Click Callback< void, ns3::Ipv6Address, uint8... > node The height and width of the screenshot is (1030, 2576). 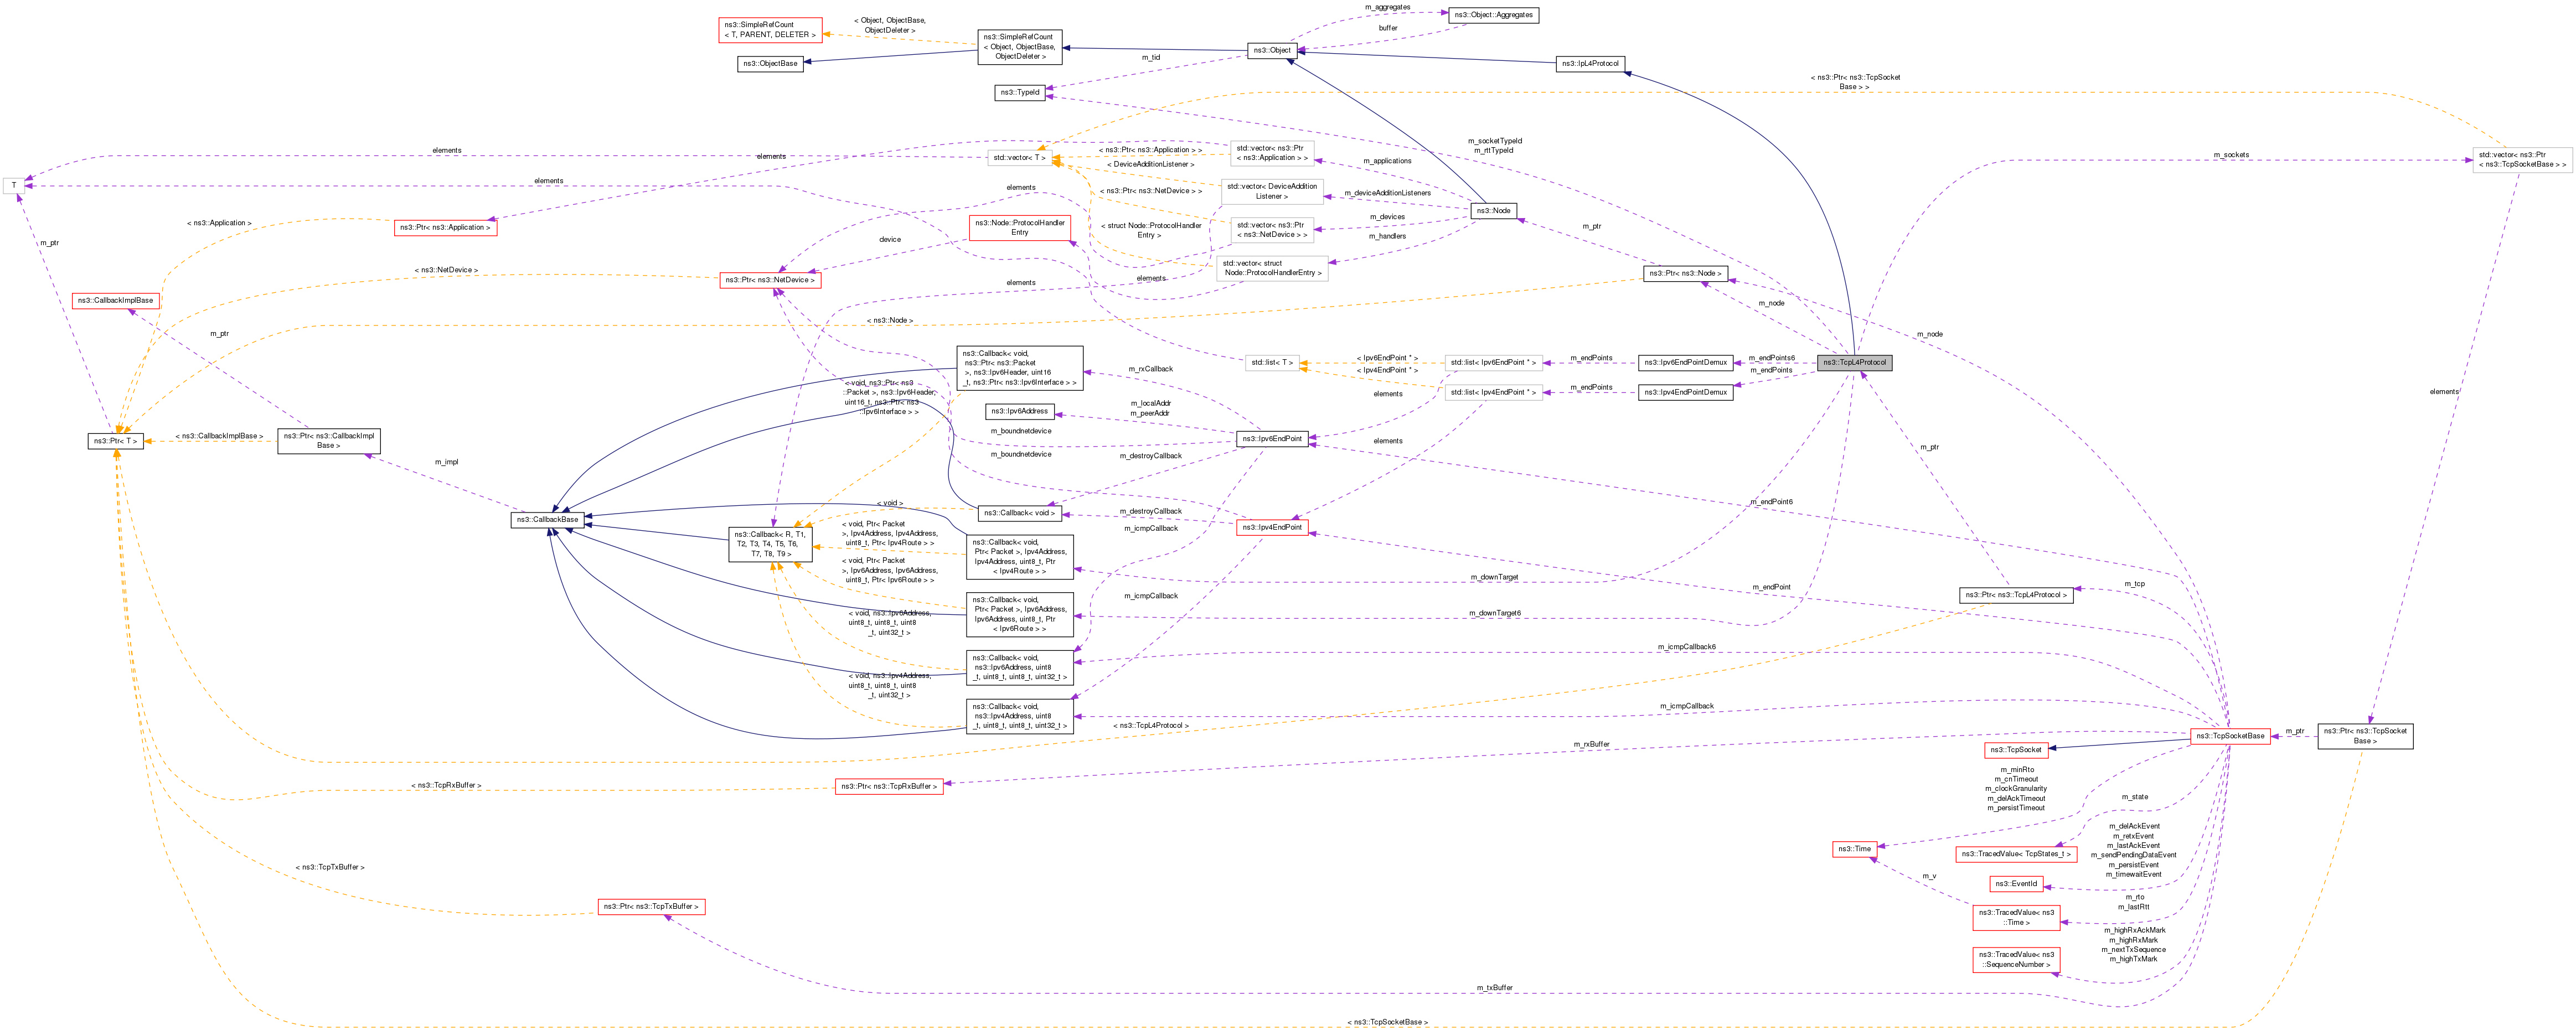1019,668
